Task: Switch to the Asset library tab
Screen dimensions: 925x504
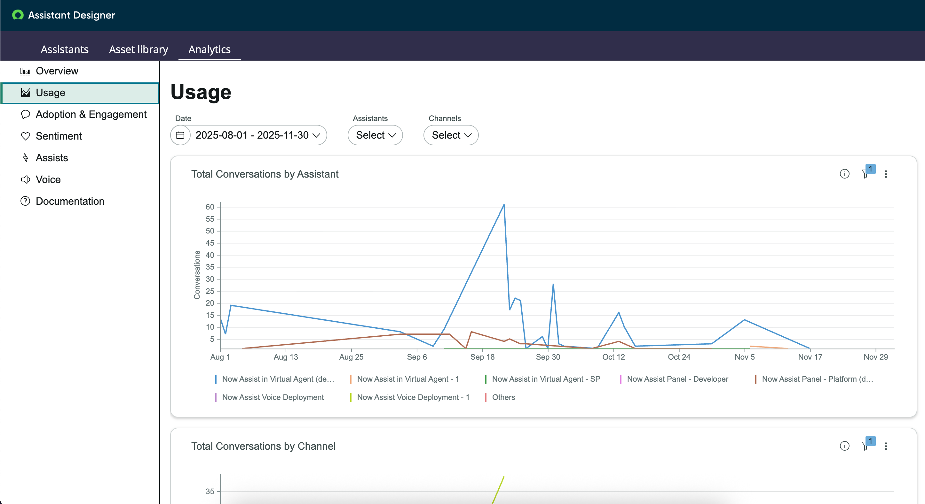Action: pyautogui.click(x=138, y=49)
